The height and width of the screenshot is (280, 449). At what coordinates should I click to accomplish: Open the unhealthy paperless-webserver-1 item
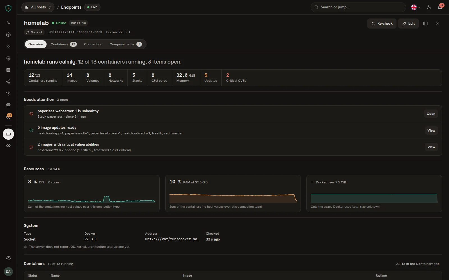point(431,114)
